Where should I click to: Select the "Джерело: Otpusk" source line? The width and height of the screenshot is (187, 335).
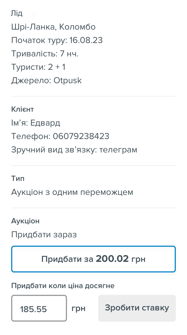(46, 80)
